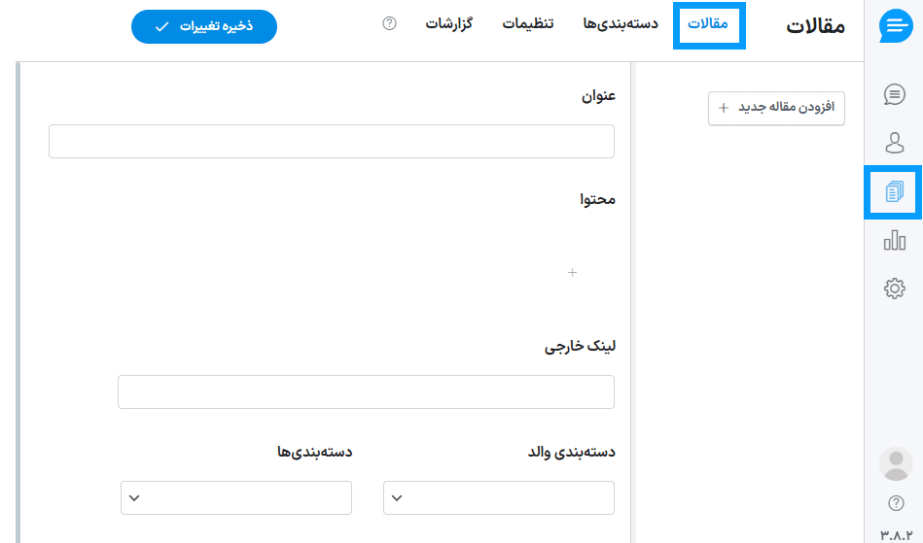This screenshot has width=923, height=543.
Task: Switch to the دسته‌بندی‌ها tab
Action: pos(621,24)
